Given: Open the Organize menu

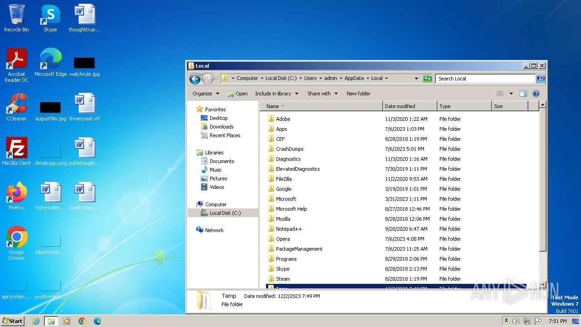Looking at the screenshot, I should (206, 94).
